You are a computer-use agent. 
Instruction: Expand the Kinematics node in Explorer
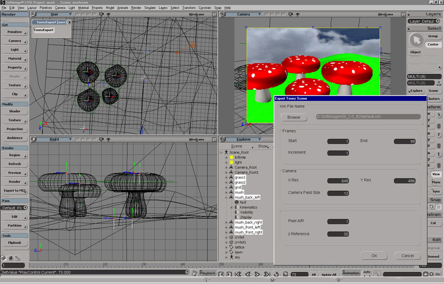232,207
